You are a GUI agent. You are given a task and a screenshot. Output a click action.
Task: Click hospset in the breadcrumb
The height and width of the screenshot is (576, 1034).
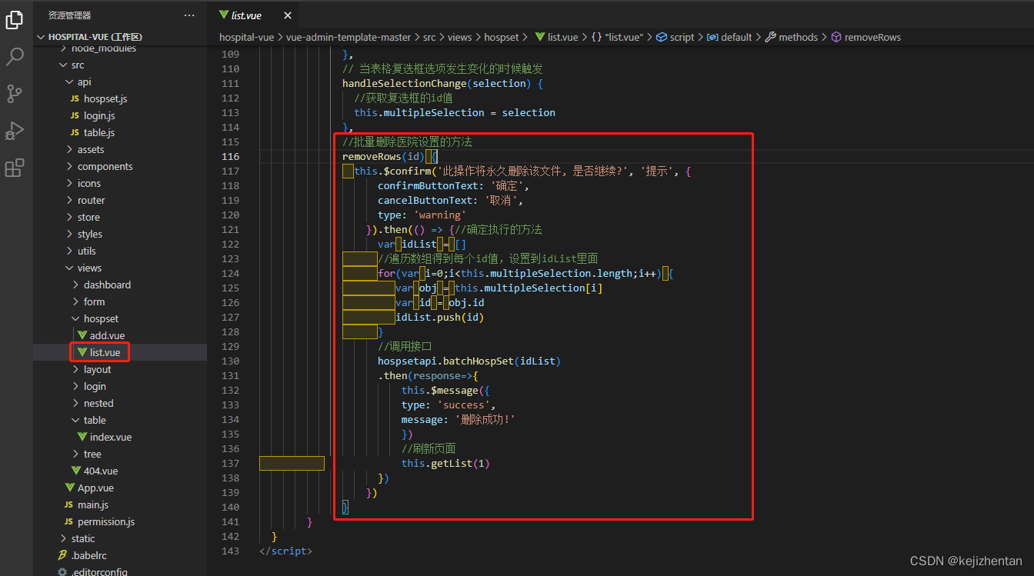(502, 37)
